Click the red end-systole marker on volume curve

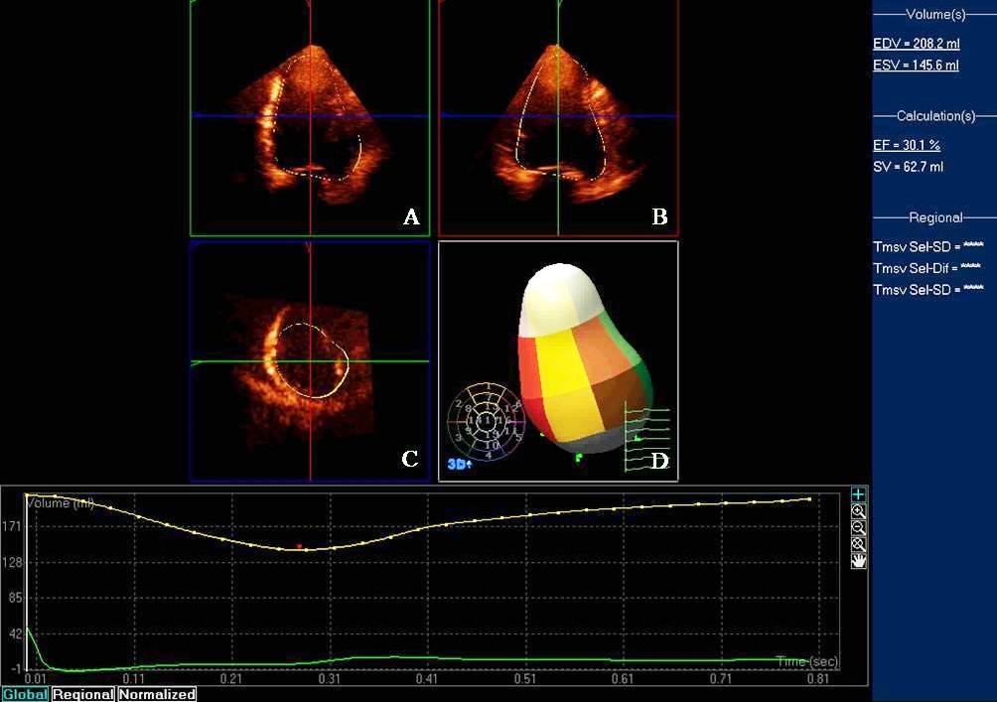pyautogui.click(x=299, y=545)
